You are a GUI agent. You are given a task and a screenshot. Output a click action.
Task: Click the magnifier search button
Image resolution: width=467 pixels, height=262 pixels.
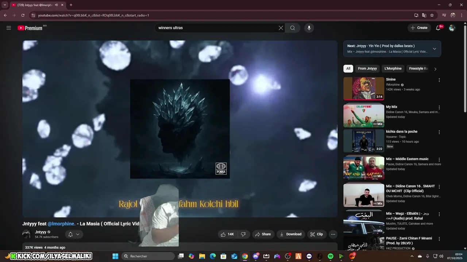293,28
